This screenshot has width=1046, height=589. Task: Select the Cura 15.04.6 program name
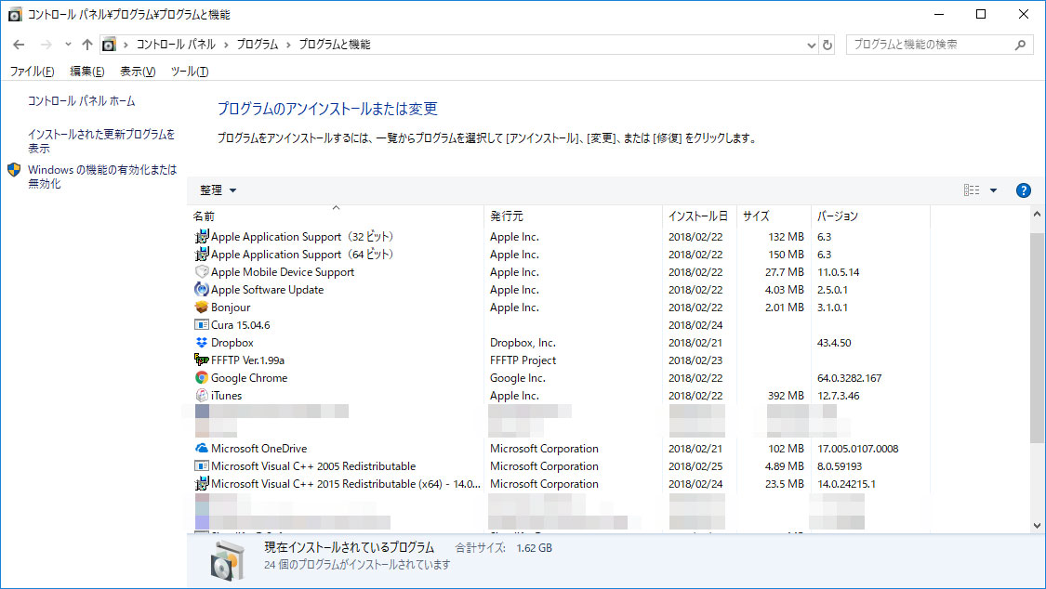click(241, 325)
